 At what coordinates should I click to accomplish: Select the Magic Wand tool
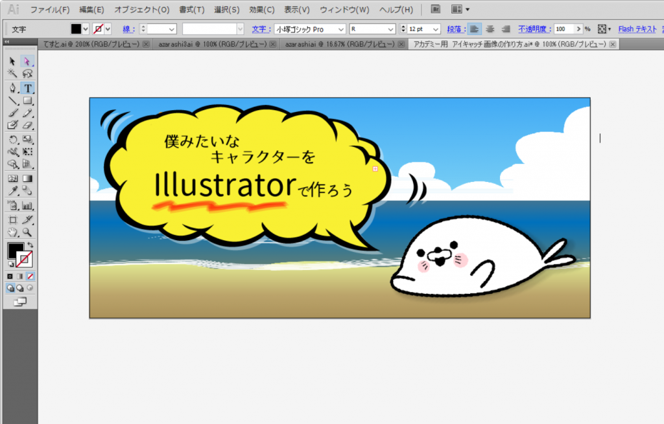(x=12, y=74)
